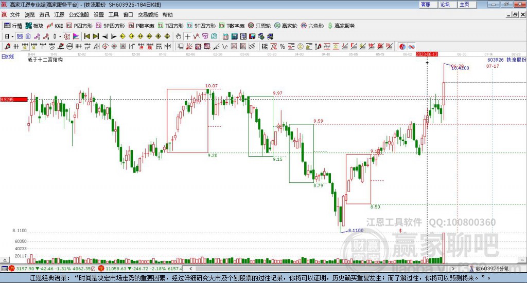Click the save diskette icon

[252, 36]
